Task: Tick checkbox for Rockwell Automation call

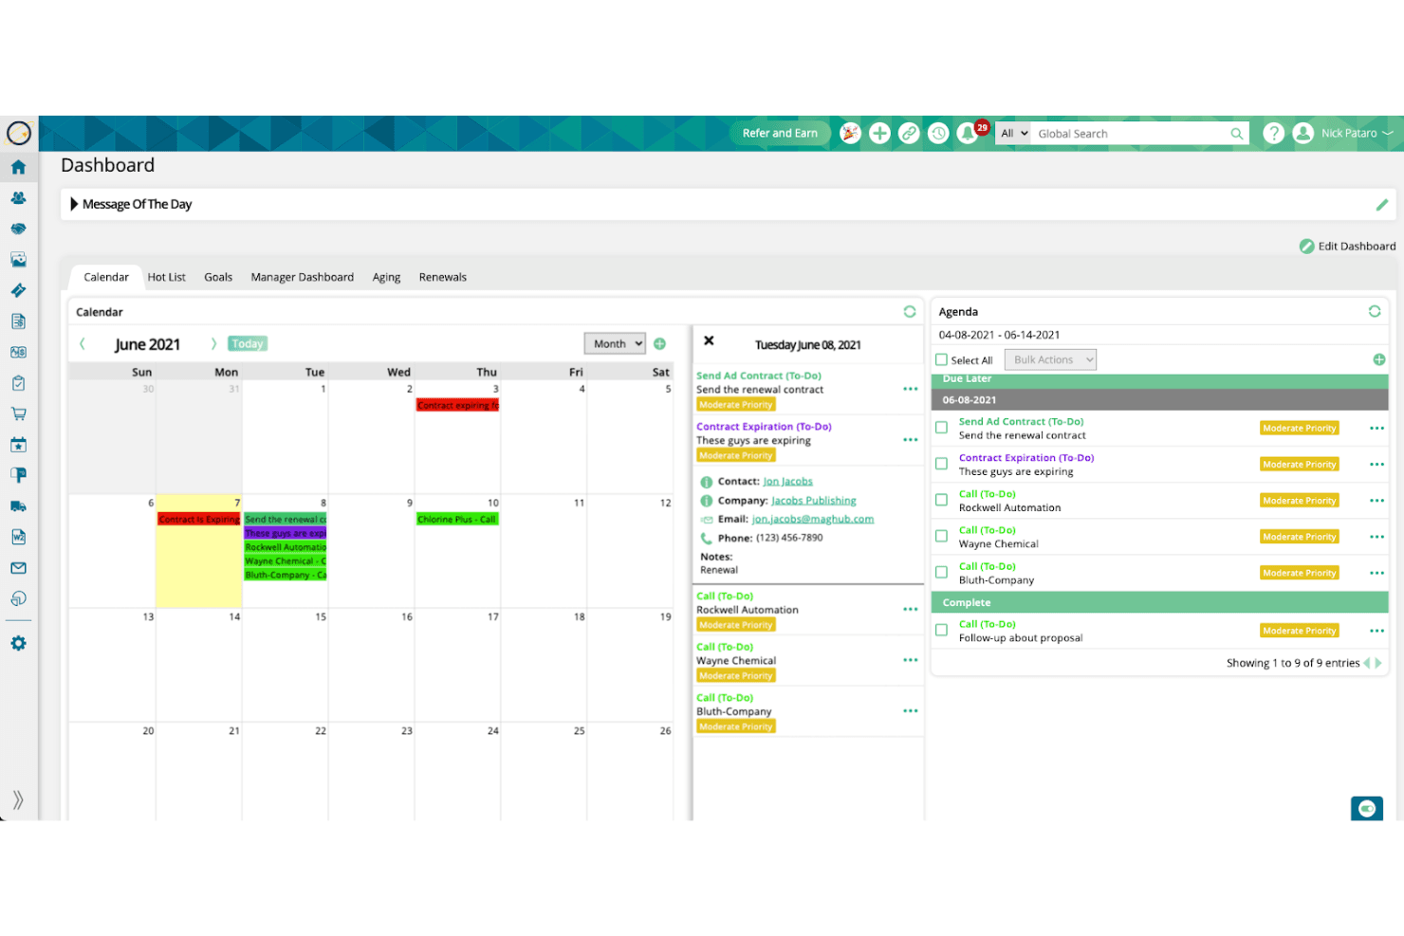Action: tap(941, 500)
